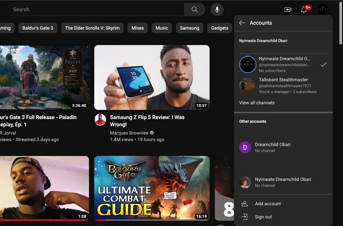Click the Sign out icon

[244, 217]
